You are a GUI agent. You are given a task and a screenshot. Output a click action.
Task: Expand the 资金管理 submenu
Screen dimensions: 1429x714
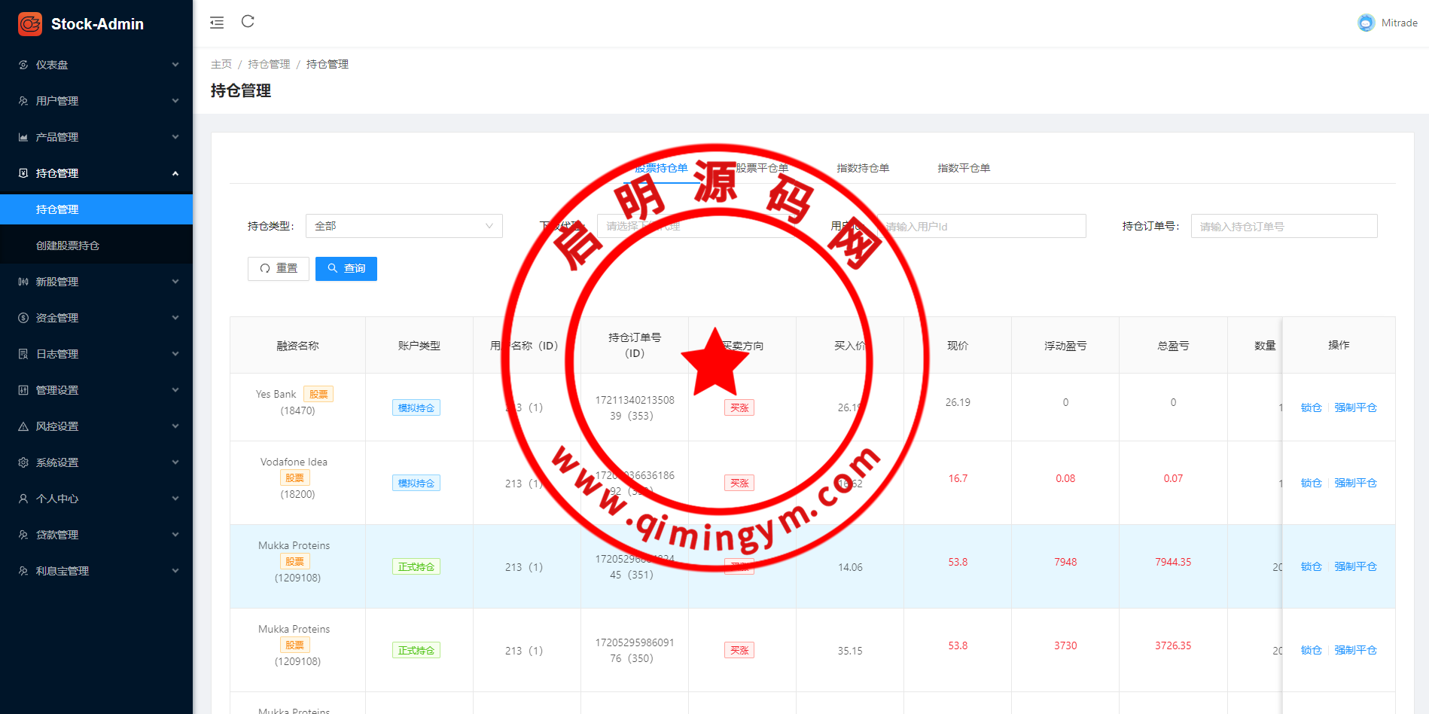[96, 318]
